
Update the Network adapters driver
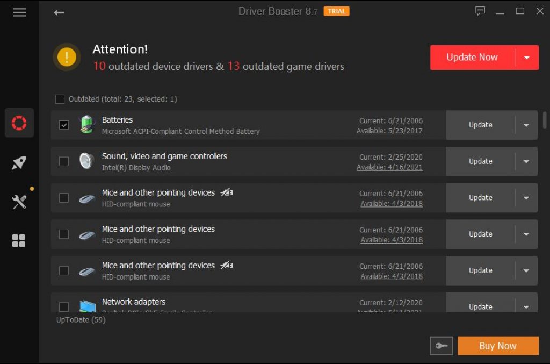click(481, 307)
